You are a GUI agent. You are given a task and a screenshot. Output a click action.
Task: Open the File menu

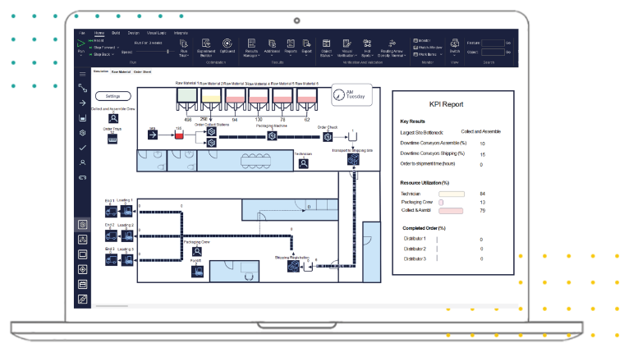[82, 33]
